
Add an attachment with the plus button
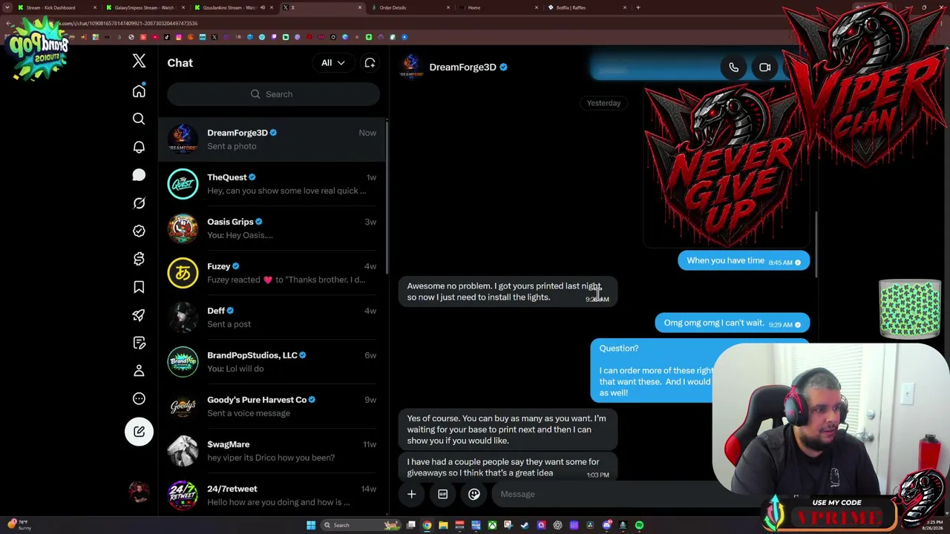pos(411,494)
